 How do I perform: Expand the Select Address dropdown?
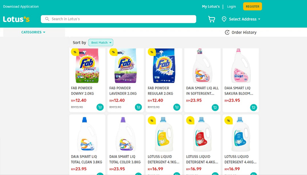(x=245, y=19)
